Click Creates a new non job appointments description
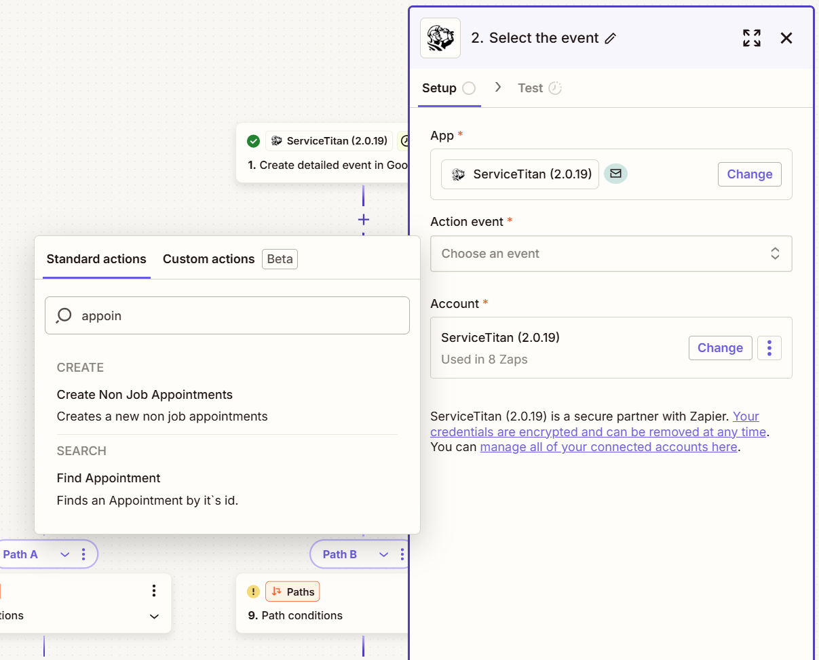819x660 pixels. click(x=162, y=416)
